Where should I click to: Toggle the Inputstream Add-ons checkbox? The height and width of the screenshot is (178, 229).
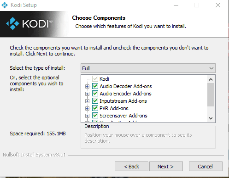pyautogui.click(x=95, y=101)
